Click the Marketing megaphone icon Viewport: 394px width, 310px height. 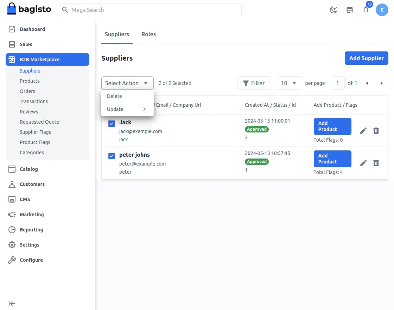(x=12, y=215)
